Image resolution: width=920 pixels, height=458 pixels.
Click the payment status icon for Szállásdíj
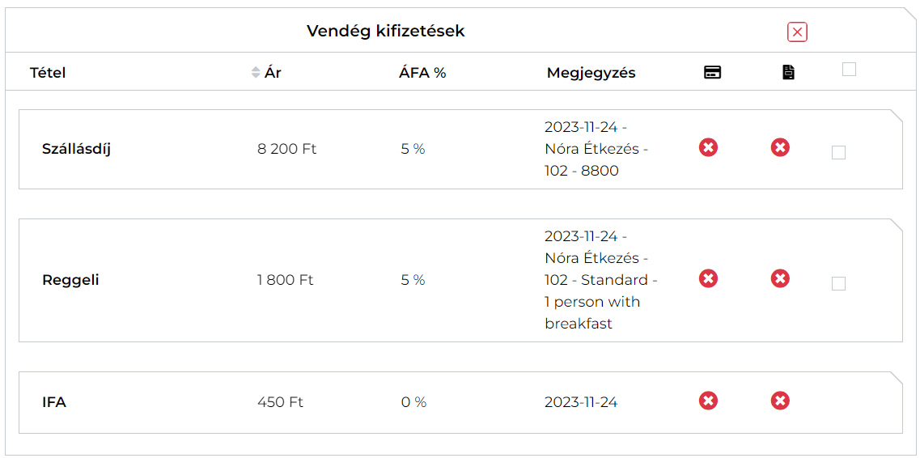click(x=708, y=147)
